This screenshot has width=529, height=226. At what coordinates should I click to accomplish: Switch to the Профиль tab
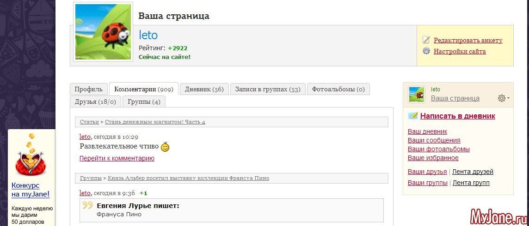coord(89,89)
